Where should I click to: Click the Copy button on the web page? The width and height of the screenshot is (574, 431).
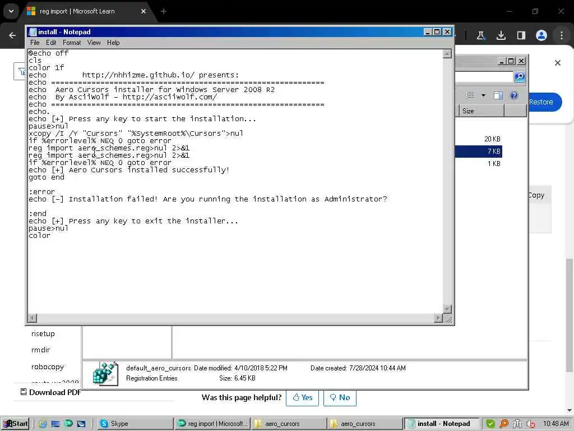click(540, 195)
